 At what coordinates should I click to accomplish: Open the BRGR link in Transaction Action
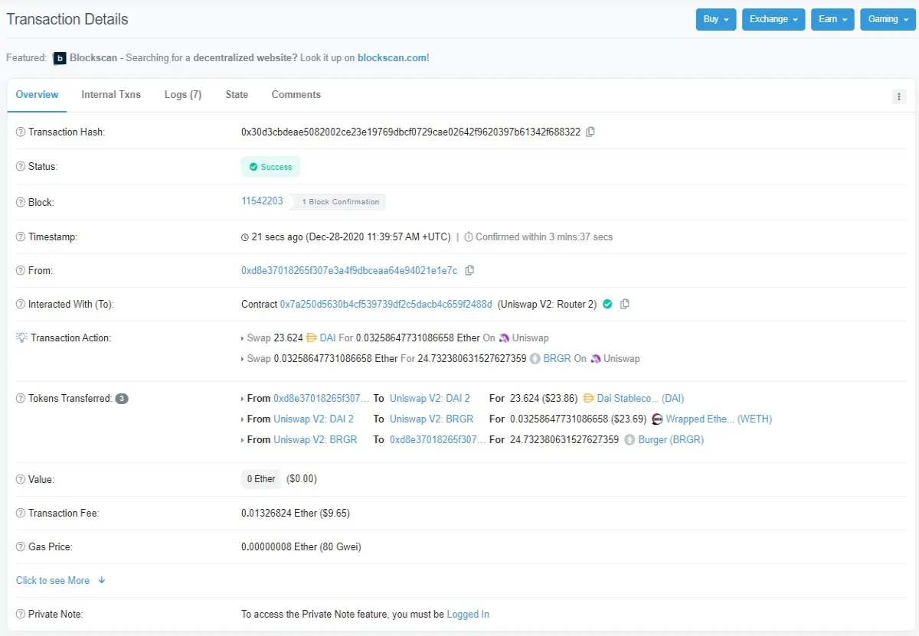(x=557, y=359)
